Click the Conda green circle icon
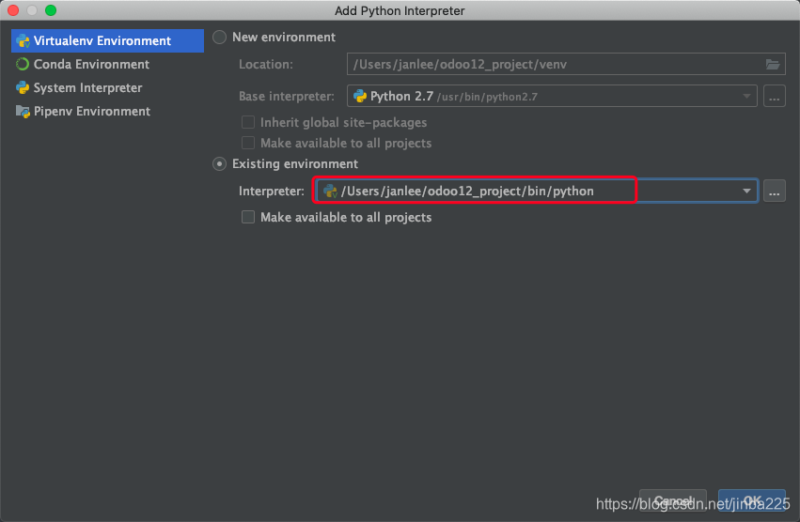This screenshot has height=522, width=800. coord(23,64)
